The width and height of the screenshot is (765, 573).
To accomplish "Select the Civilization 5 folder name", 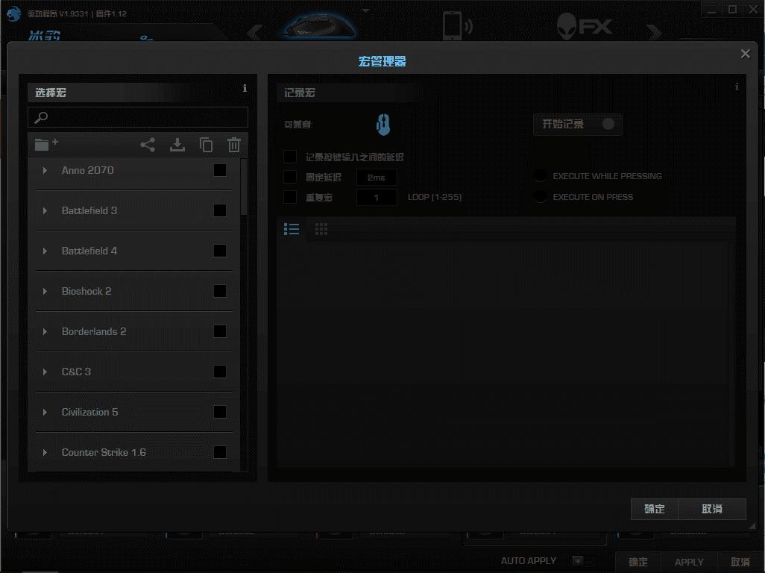I will click(x=89, y=412).
